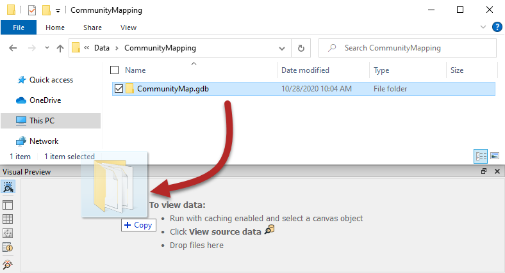Go back to previous folder
The width and height of the screenshot is (505, 273).
[13, 48]
